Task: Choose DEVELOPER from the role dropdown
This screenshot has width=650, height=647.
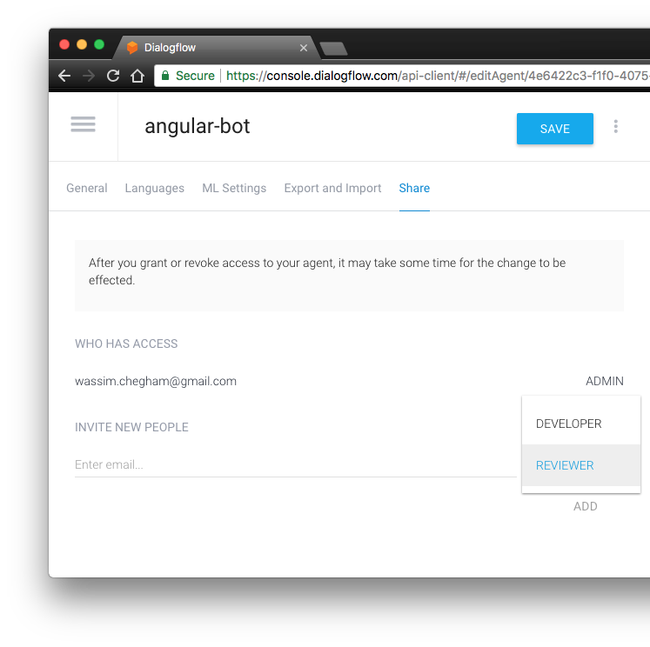Action: [x=581, y=424]
